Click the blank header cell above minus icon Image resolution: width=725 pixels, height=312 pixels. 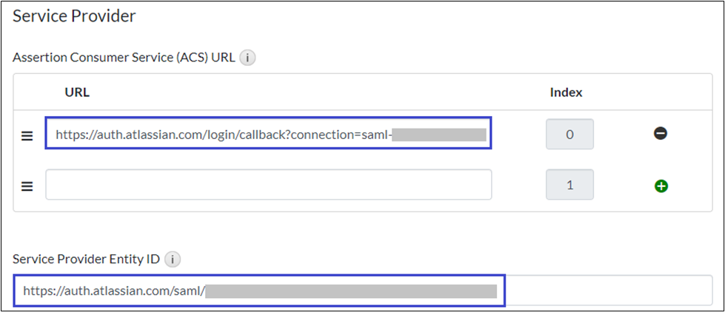tap(661, 92)
